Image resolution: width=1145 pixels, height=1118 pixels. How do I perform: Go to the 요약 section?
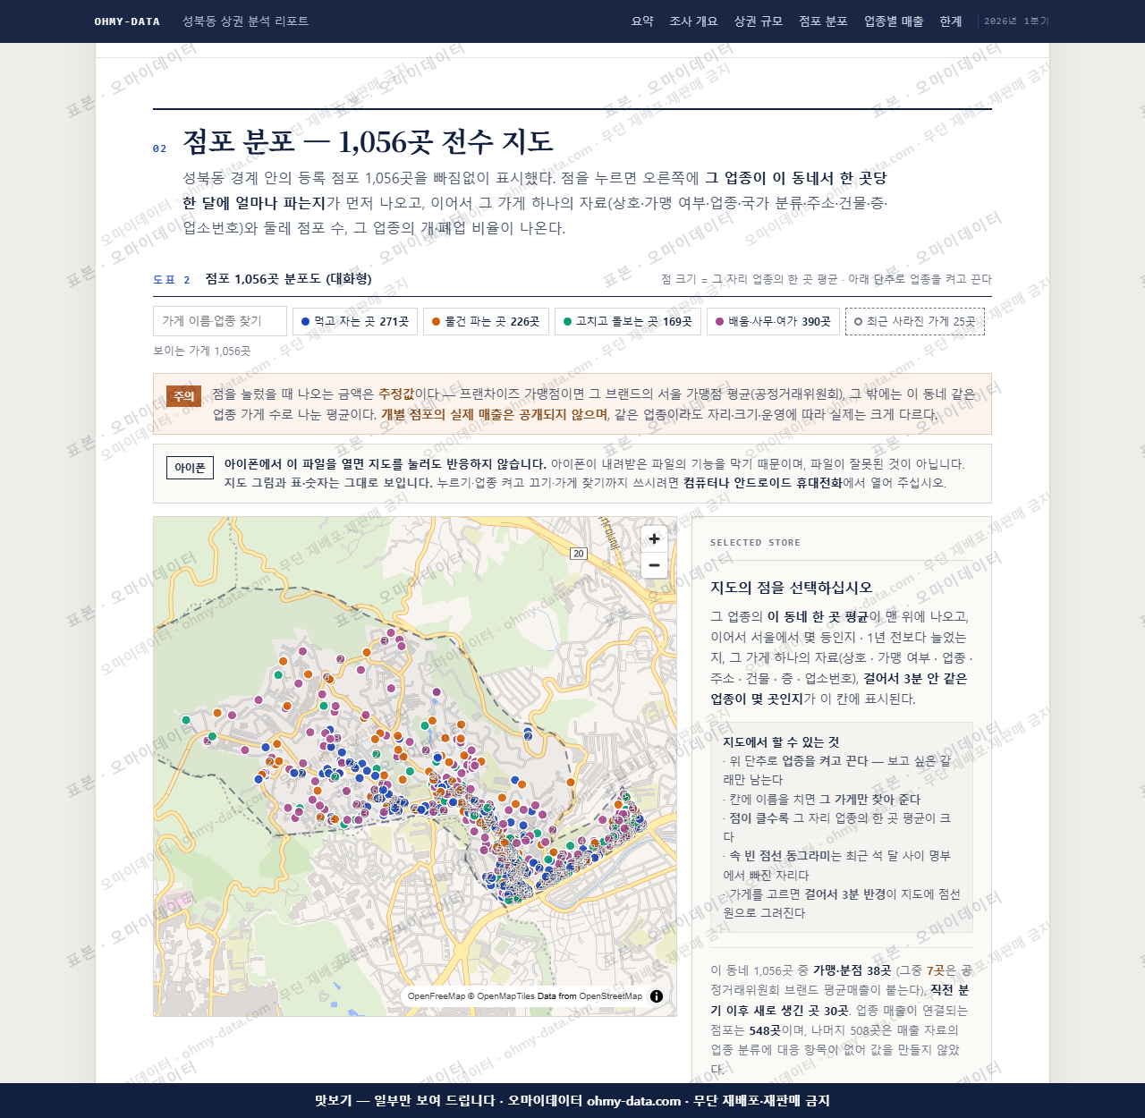click(642, 21)
